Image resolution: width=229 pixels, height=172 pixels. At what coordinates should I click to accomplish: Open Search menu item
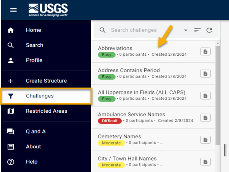click(x=46, y=45)
